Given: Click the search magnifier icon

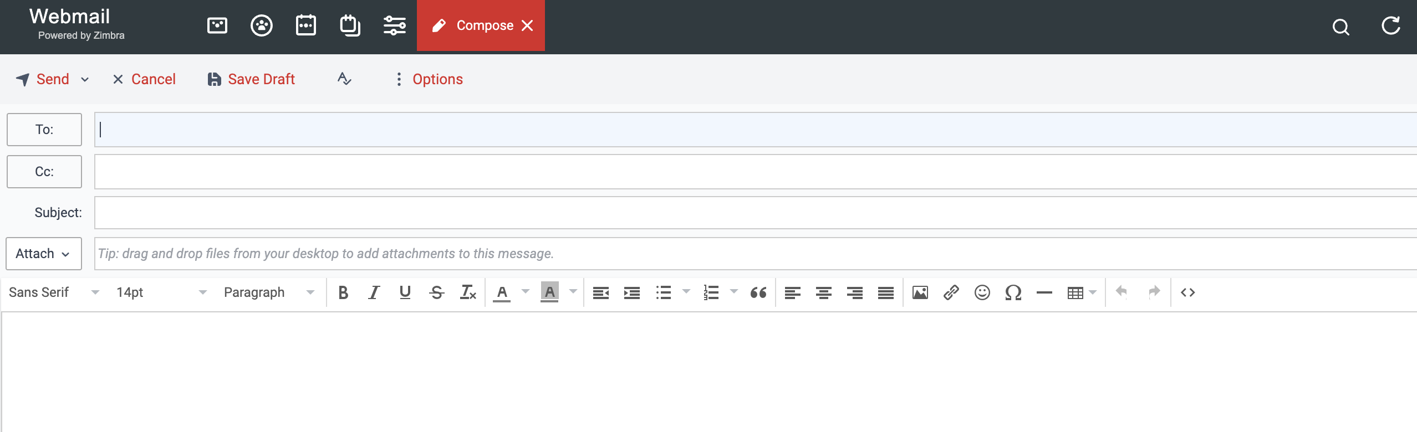Looking at the screenshot, I should pyautogui.click(x=1341, y=27).
